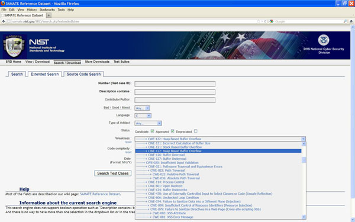Select CWE-099 Resource Injection entry

pyautogui.click(x=218, y=205)
